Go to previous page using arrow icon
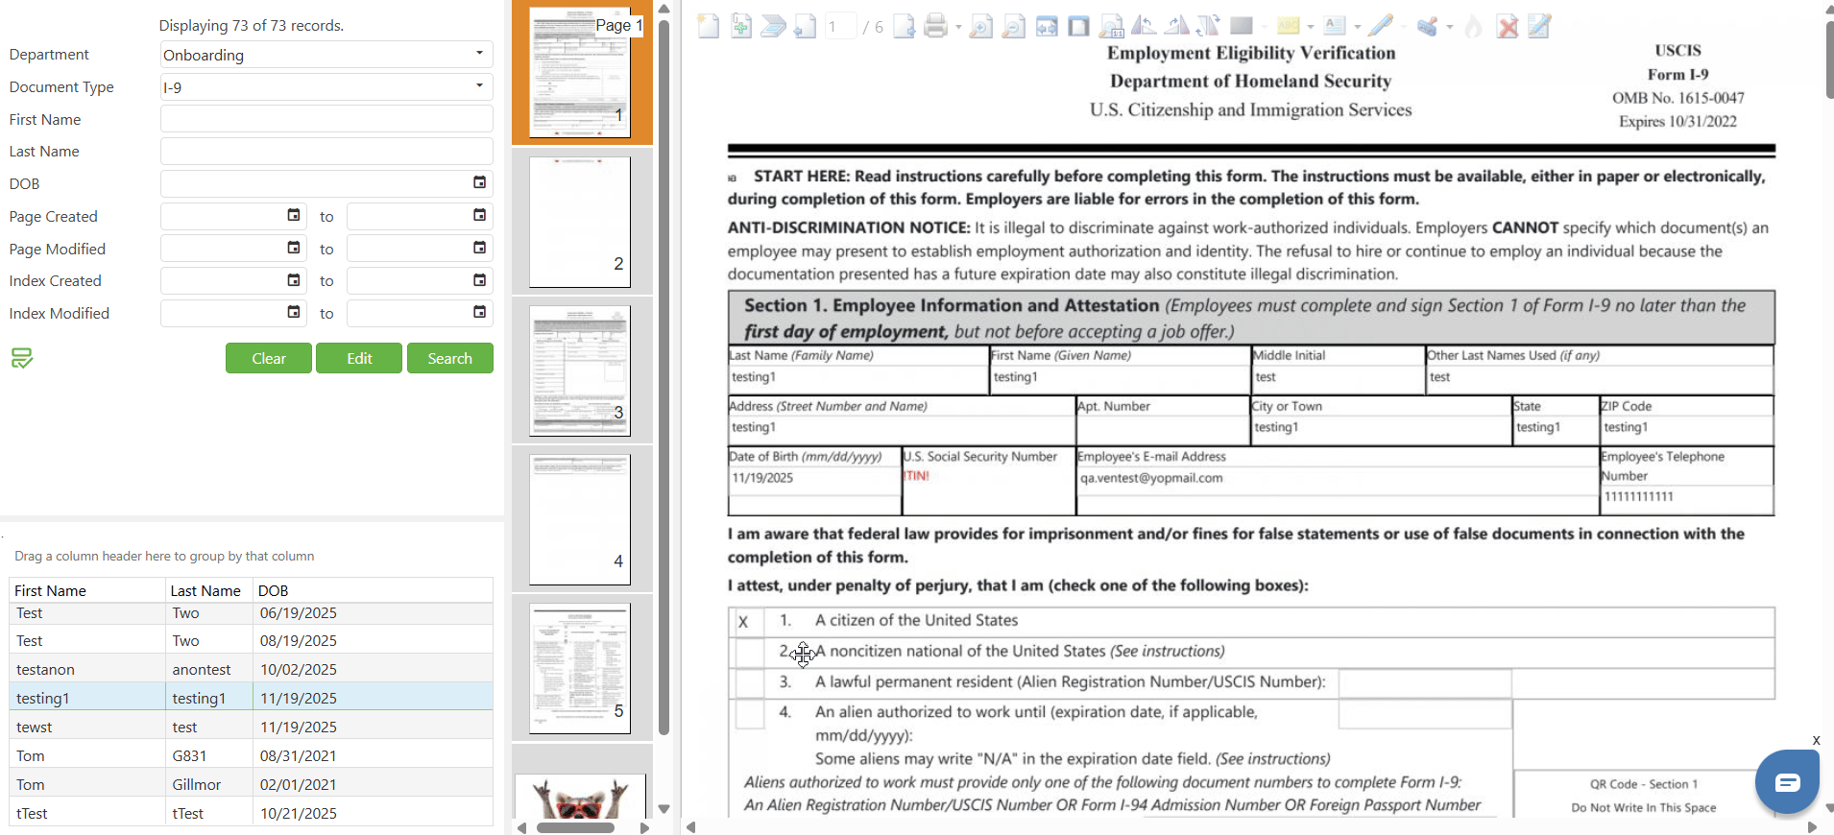The height and width of the screenshot is (835, 1834). point(805,26)
